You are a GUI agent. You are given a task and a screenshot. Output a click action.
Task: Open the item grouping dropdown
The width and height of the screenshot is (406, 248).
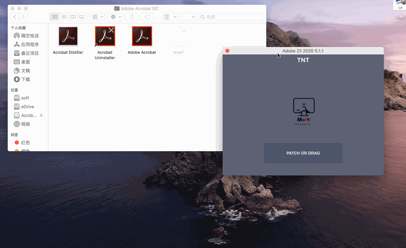[x=97, y=17]
